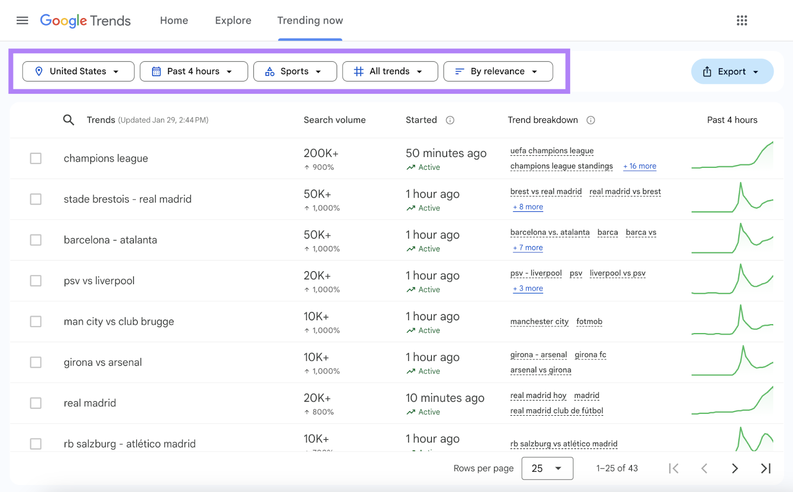Click the psv vs liverpool trend sparkline
Viewport: 793px width, 492px height.
click(x=732, y=280)
